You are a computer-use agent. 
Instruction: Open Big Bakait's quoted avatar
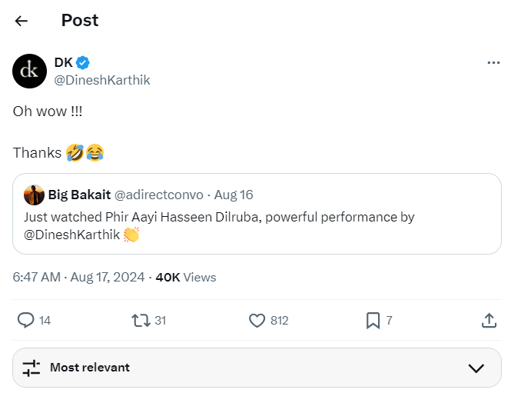coord(34,195)
